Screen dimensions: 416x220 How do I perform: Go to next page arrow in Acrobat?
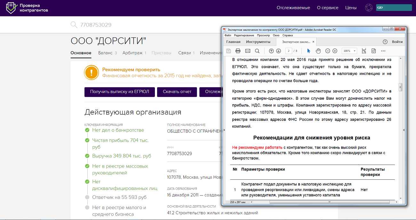[278, 51]
